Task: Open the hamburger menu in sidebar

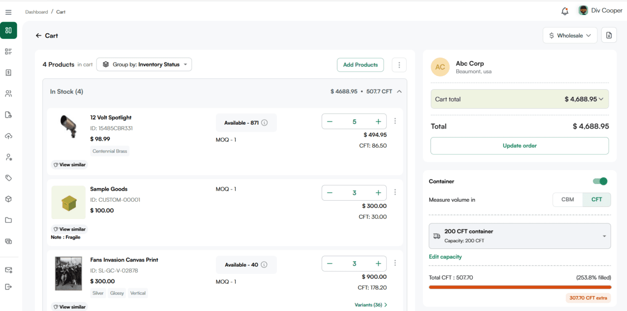Action: point(8,12)
